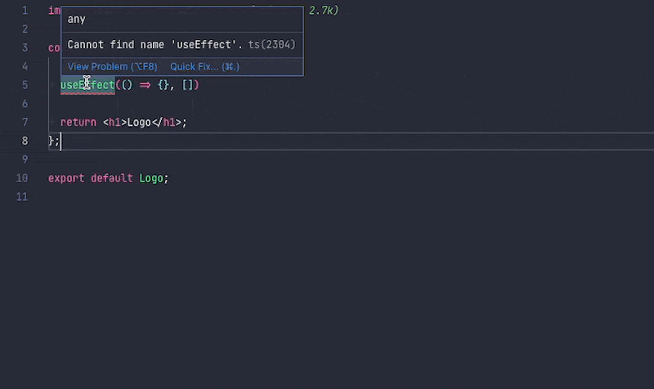Click the empty array brackets on line 5
The height and width of the screenshot is (389, 654).
[x=188, y=85]
